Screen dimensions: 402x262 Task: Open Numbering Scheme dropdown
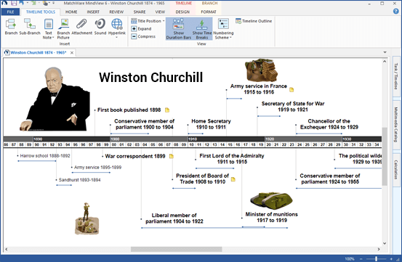click(x=223, y=28)
